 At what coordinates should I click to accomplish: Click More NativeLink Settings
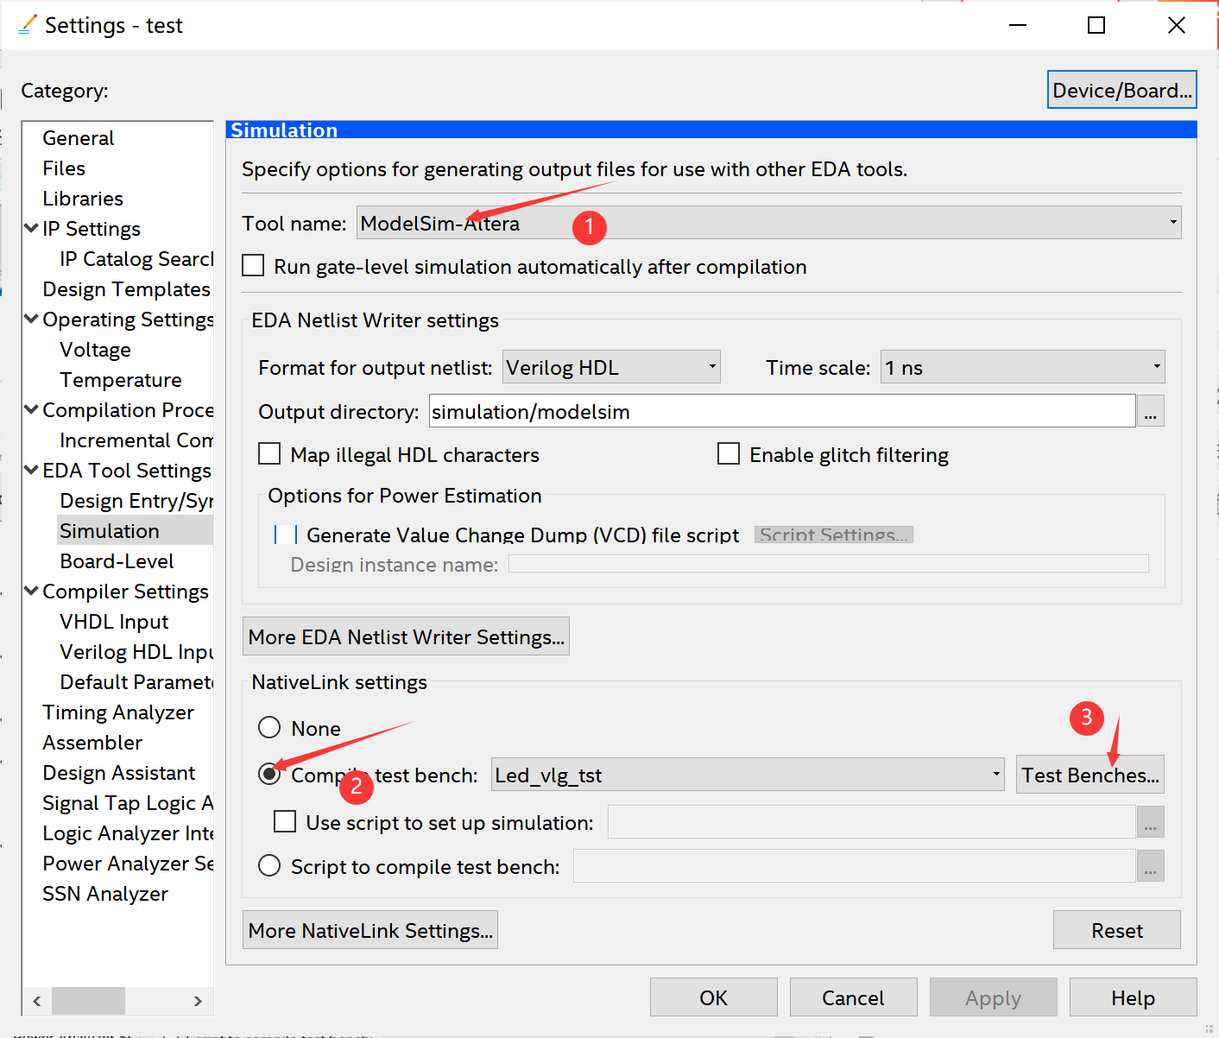click(369, 929)
